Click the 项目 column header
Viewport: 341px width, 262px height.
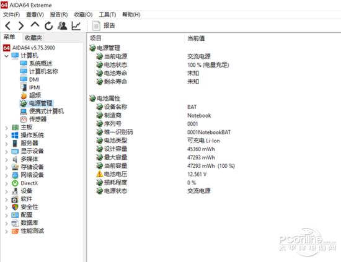(95, 38)
